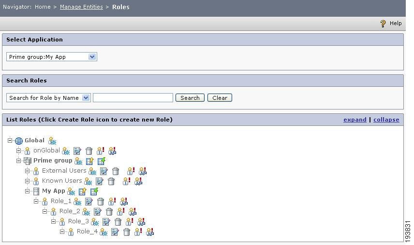Click user-with-exclamation icon in Known Users row
The width and height of the screenshot is (414, 245).
tap(126, 181)
